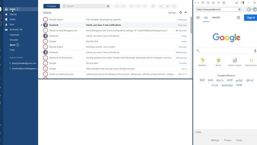Click WhatsApp icon in sidebar app bar
Screen dimensions: 257x145
pos(203,3)
